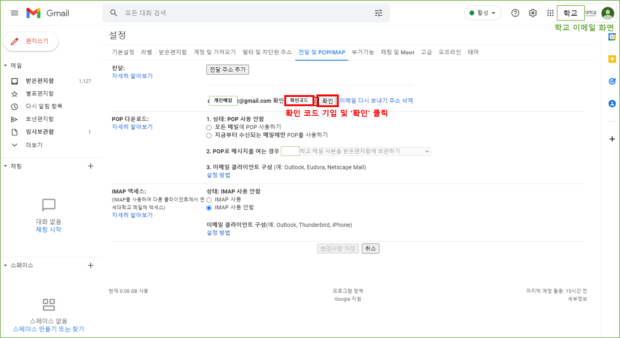Click 스페이스 만들기 또는 찾기 link
Image resolution: width=620 pixels, height=338 pixels.
[49, 329]
